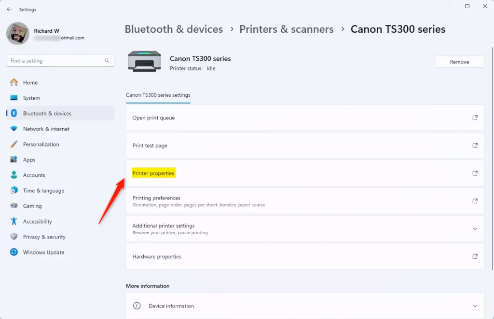The width and height of the screenshot is (494, 319).
Task: Open Richard W profile picture
Action: [18, 33]
